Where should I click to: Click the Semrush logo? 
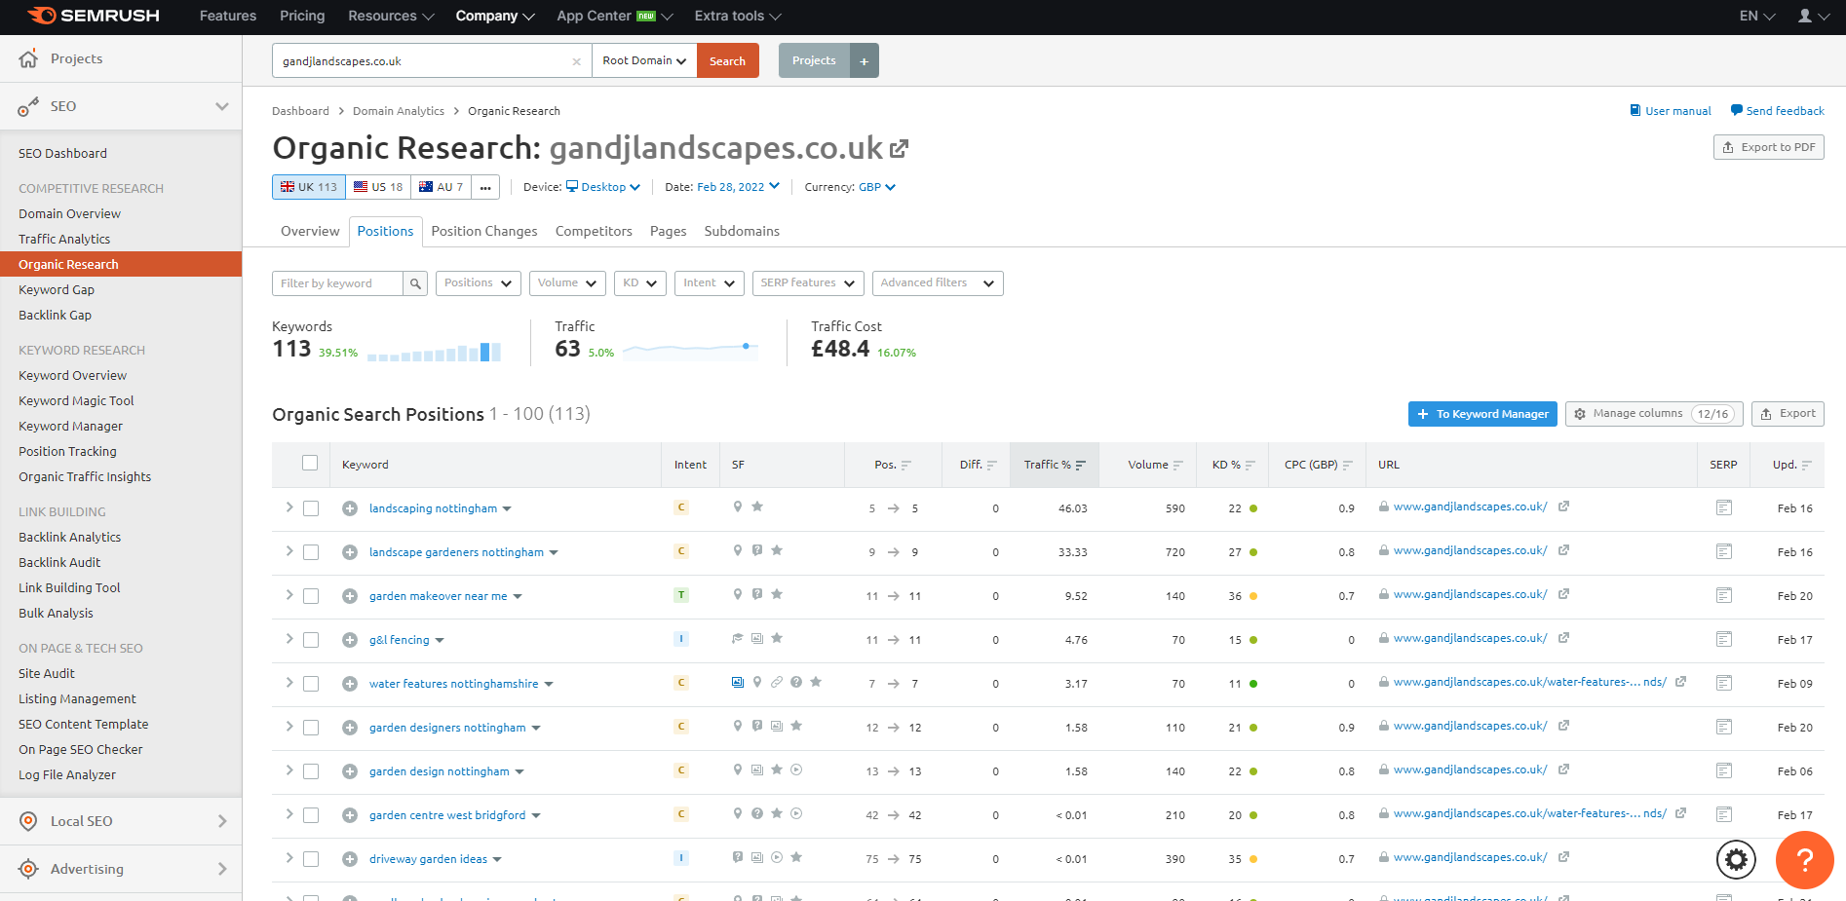pos(95,16)
